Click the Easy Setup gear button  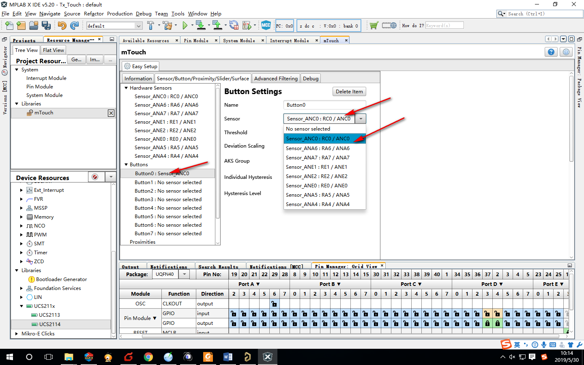(141, 66)
